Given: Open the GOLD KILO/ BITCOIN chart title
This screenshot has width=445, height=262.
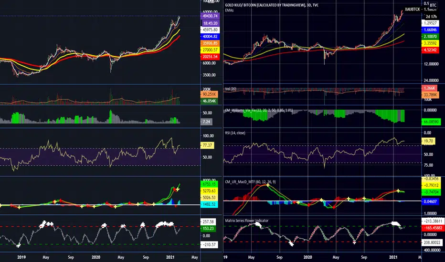Looking at the screenshot, I should pyautogui.click(x=272, y=5).
